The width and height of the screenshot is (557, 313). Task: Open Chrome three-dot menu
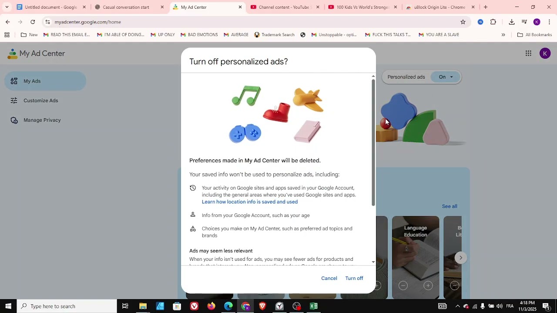point(549,22)
